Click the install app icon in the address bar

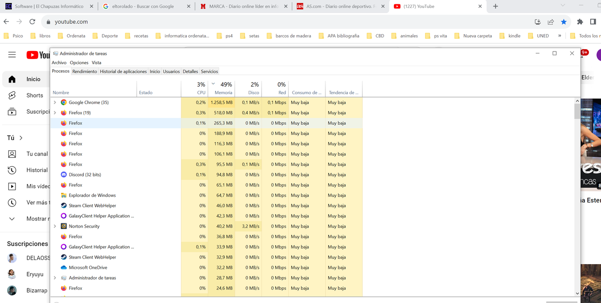tap(538, 22)
